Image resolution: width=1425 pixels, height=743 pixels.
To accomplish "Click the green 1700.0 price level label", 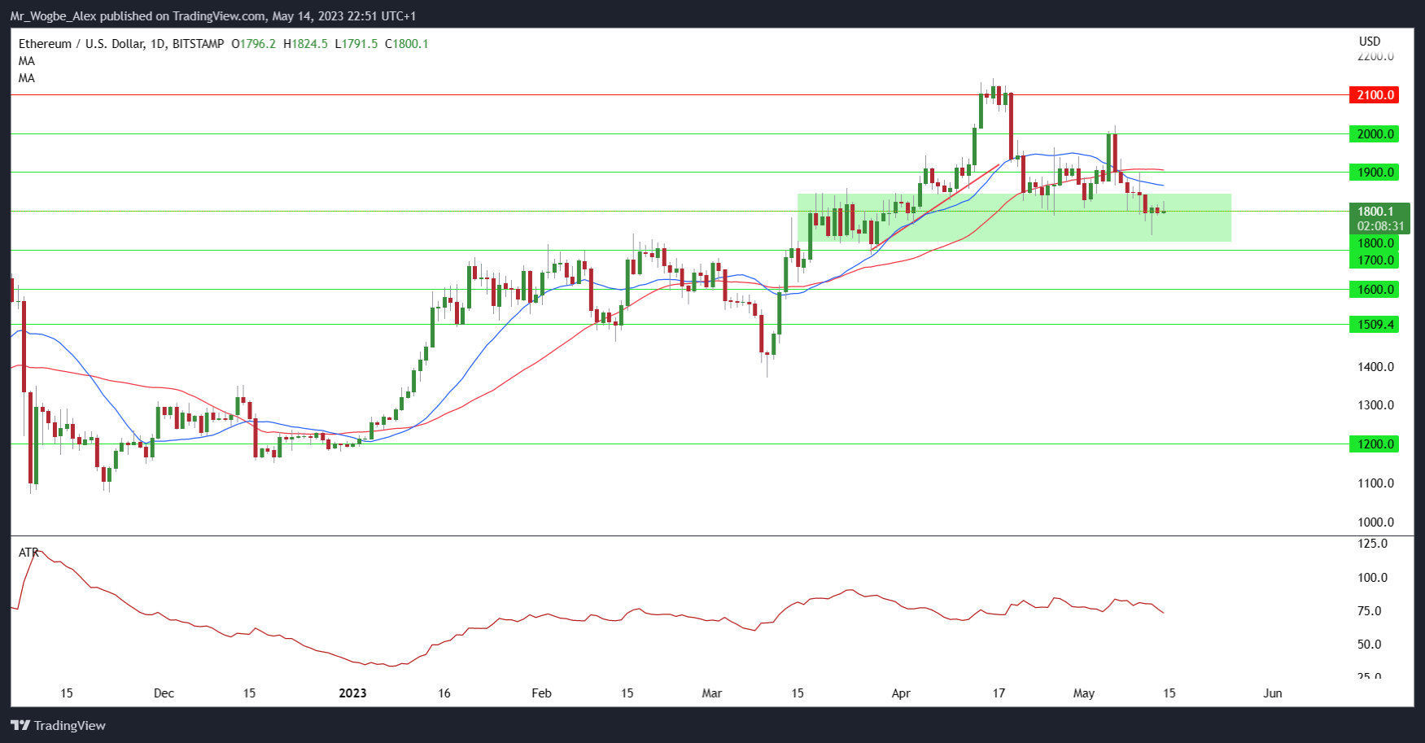I will pos(1374,260).
